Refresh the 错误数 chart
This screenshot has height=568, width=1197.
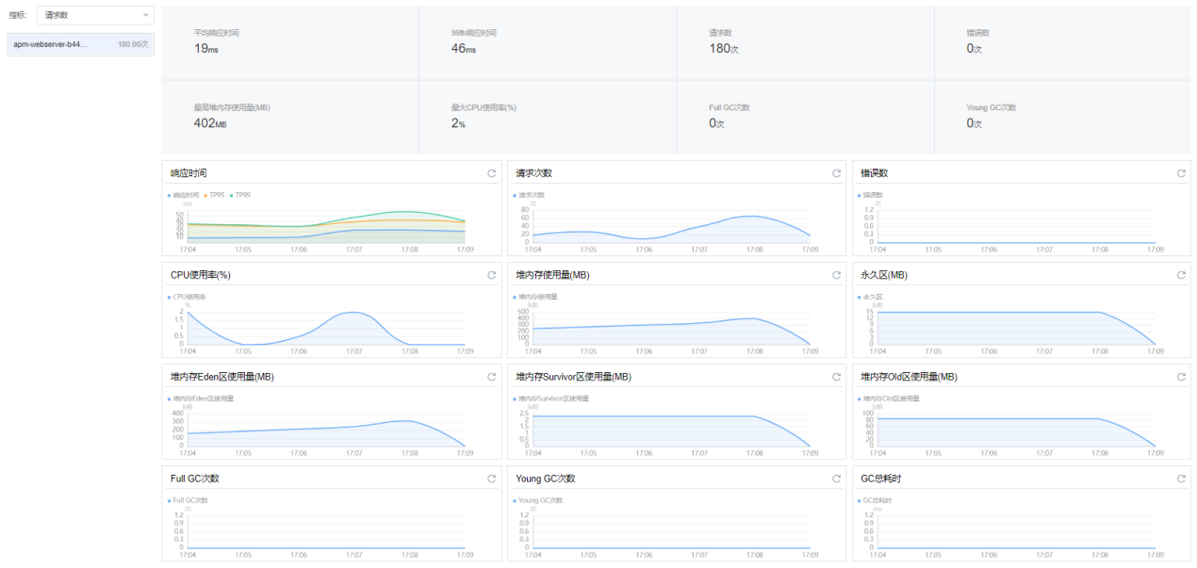tap(1181, 173)
